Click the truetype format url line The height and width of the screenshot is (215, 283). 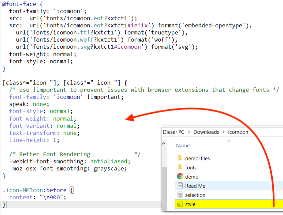click(x=102, y=33)
